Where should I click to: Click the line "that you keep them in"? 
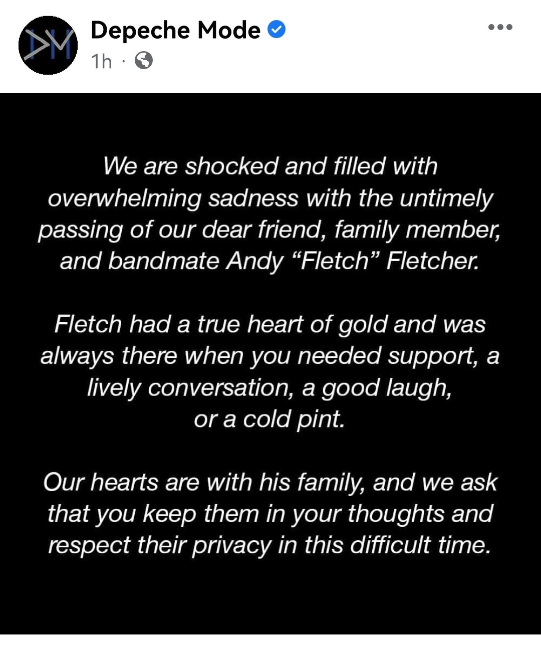click(269, 514)
